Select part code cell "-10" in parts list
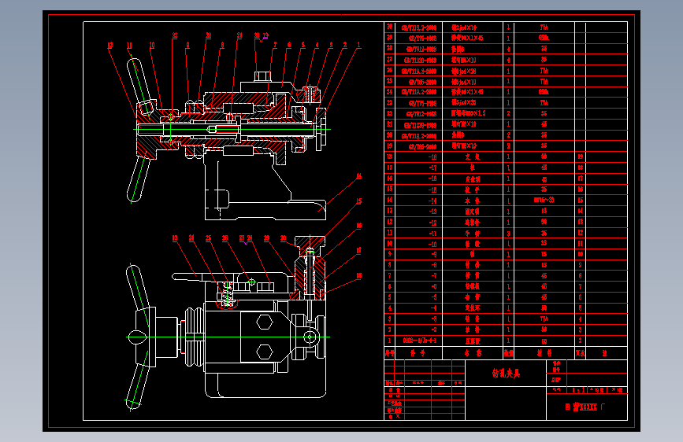The width and height of the screenshot is (683, 442). pos(432,245)
